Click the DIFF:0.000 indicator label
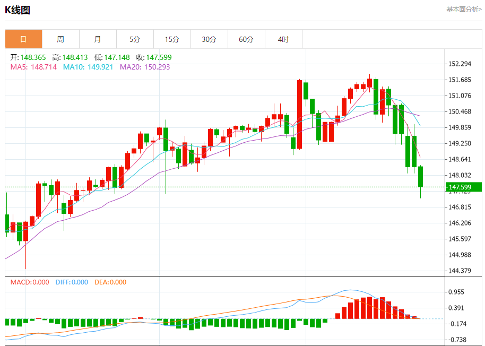This screenshot has width=485, height=346. (x=72, y=282)
